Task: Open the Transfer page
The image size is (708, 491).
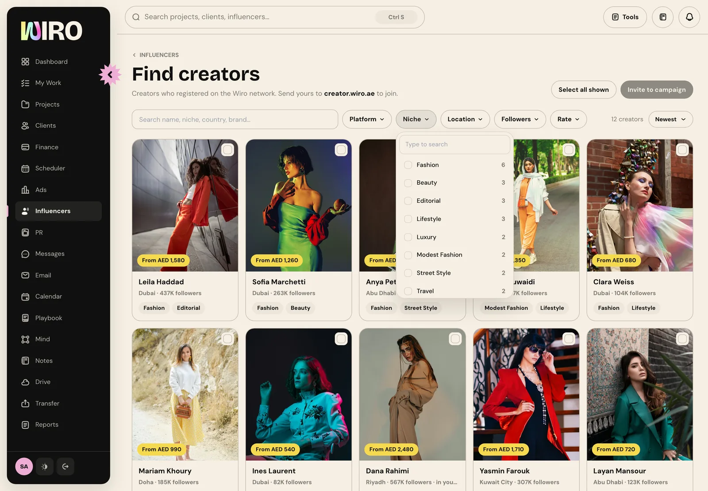Action: pyautogui.click(x=58, y=403)
